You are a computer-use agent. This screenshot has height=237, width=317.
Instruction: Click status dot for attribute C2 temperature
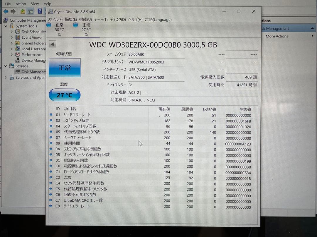pyautogui.click(x=51, y=177)
